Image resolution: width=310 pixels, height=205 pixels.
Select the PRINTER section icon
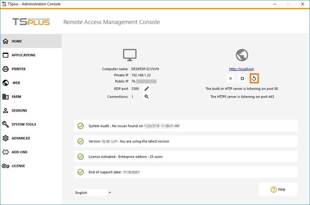click(5, 69)
